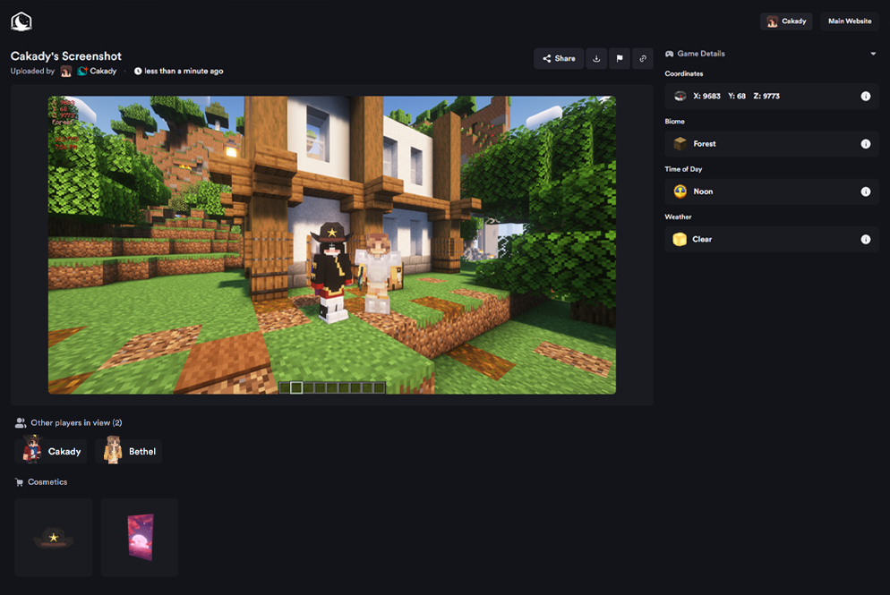Click the compass icon beside coordinates
Screen dimensions: 890x595
(x=680, y=96)
